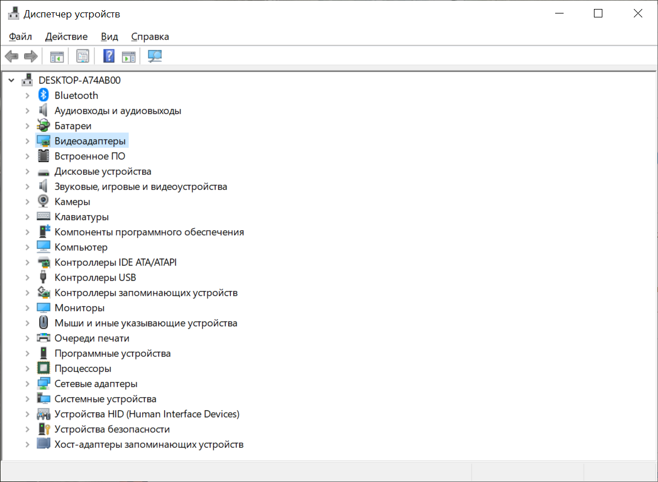The height and width of the screenshot is (482, 658).
Task: Select the Камеры tree row
Action: point(72,202)
